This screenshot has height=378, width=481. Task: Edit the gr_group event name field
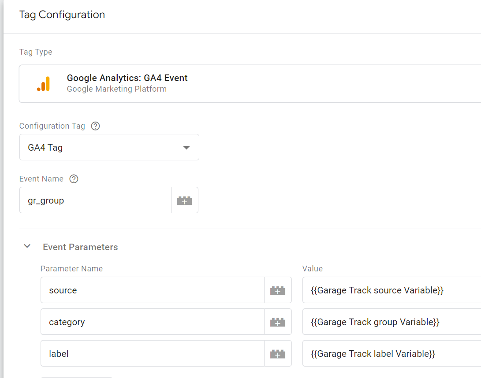click(x=95, y=200)
